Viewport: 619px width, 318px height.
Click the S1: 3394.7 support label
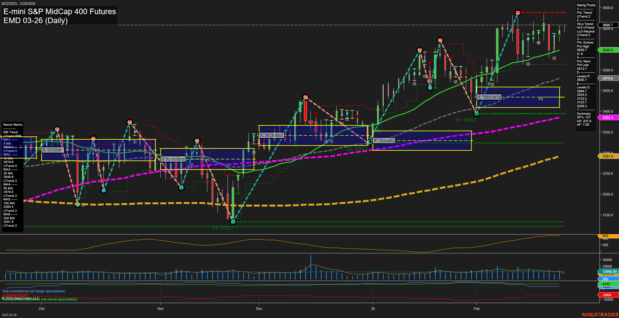466,120
